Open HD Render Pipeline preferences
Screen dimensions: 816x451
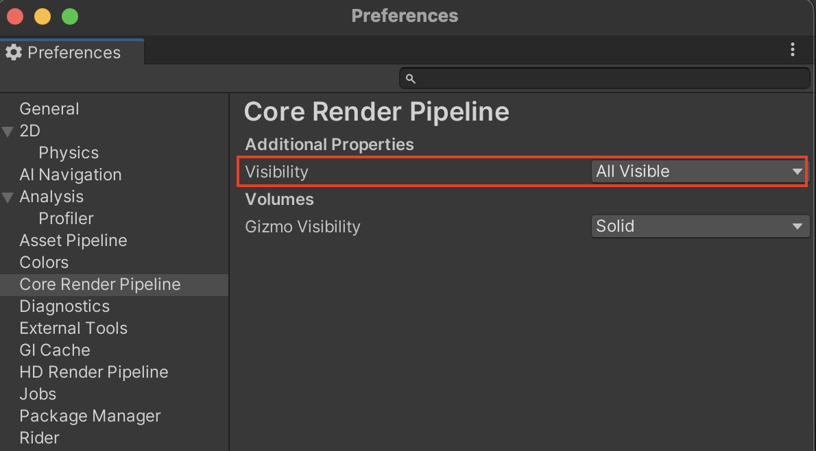[94, 372]
